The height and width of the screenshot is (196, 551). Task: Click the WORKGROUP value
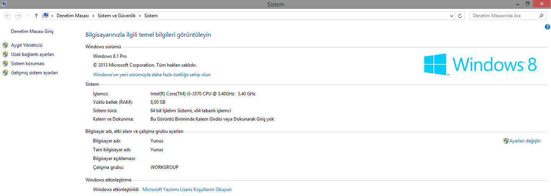164,167
